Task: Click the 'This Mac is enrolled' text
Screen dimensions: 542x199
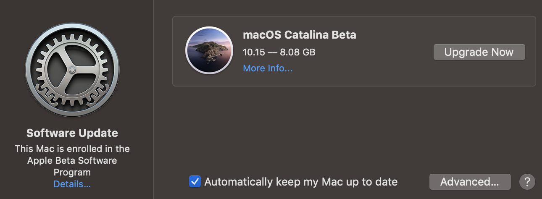Action: pyautogui.click(x=72, y=149)
